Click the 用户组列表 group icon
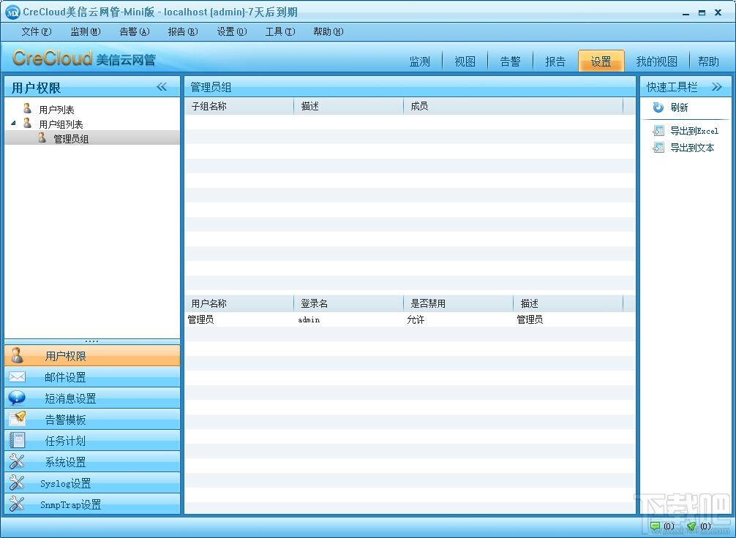This screenshot has width=736, height=538. 28,123
